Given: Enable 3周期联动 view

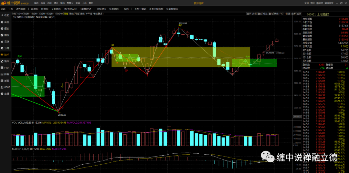Looking at the screenshot, I should (x=86, y=9).
